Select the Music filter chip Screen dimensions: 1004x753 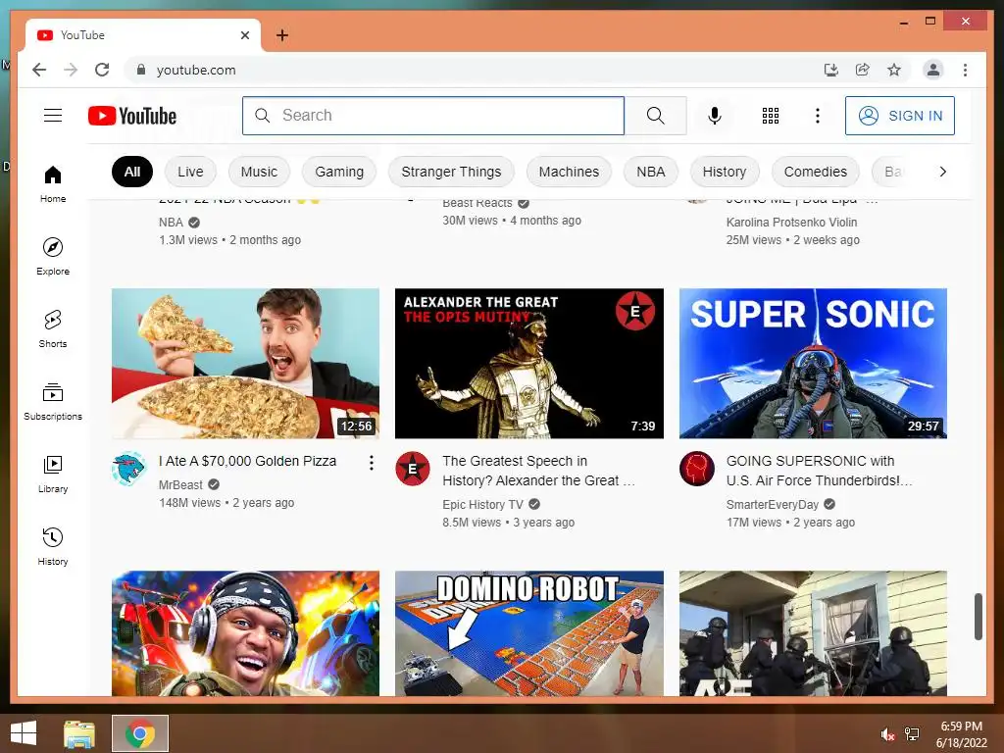(259, 172)
